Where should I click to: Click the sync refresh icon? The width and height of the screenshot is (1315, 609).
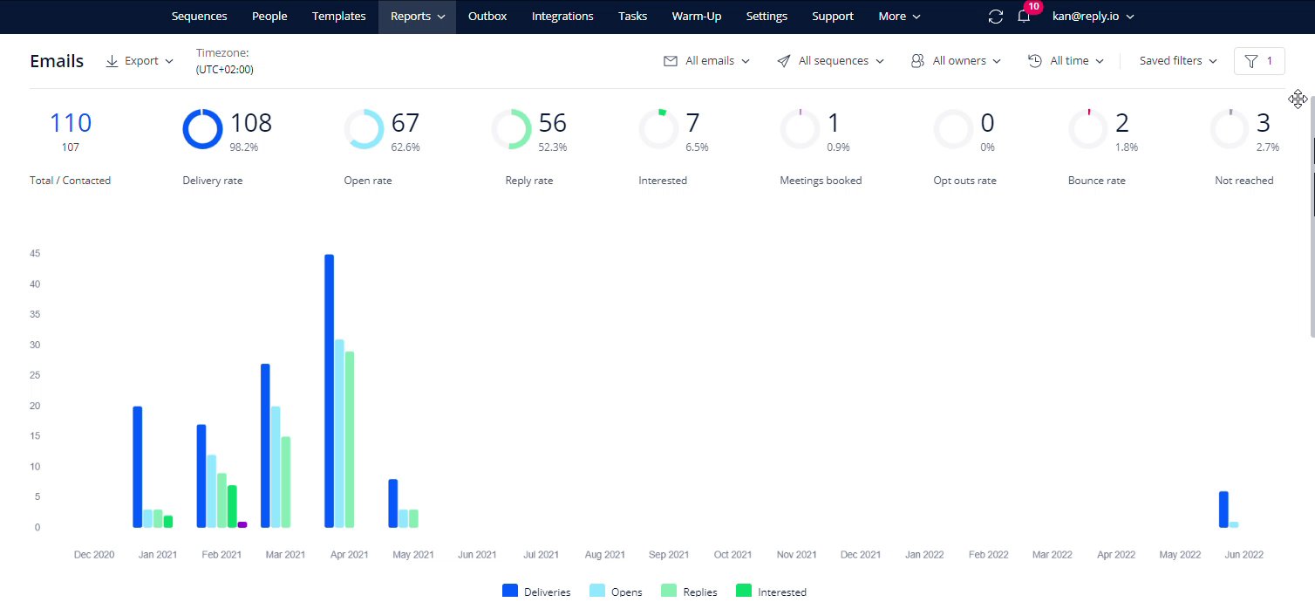tap(995, 17)
